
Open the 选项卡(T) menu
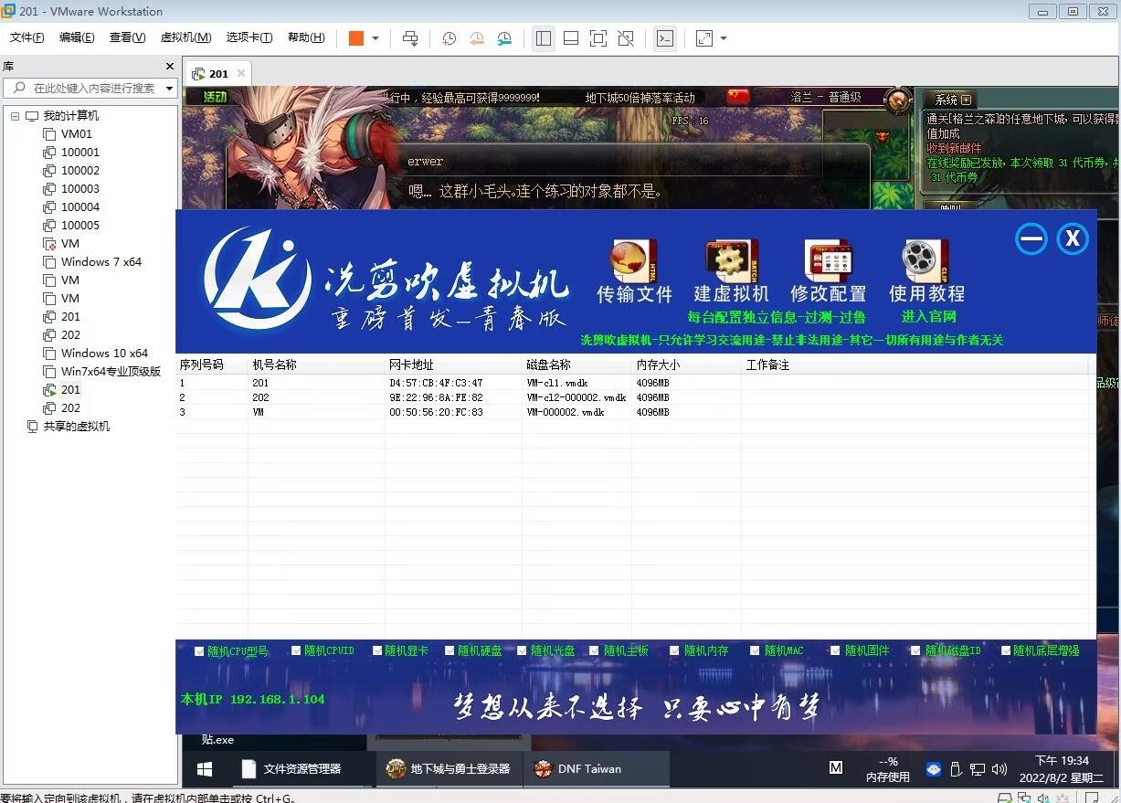[x=249, y=37]
